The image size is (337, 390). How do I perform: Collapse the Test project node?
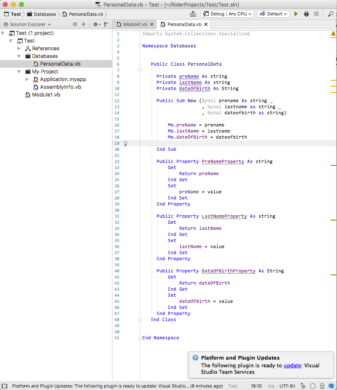coord(11,41)
